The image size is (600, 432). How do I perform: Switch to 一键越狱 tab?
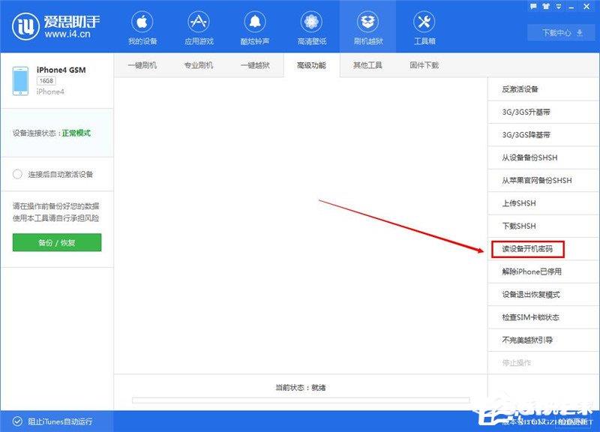click(255, 65)
